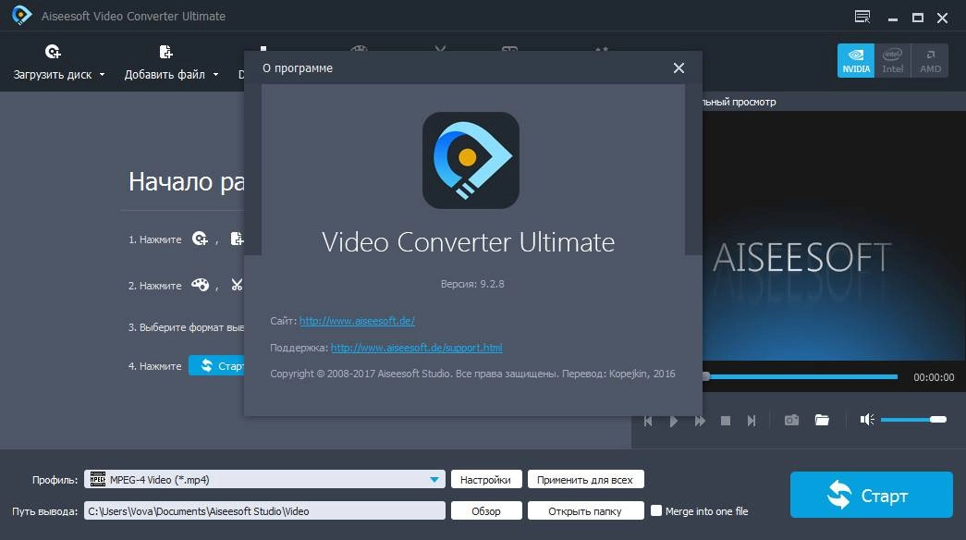Click the Обзор browse button
Viewport: 966px width, 540px height.
(486, 511)
